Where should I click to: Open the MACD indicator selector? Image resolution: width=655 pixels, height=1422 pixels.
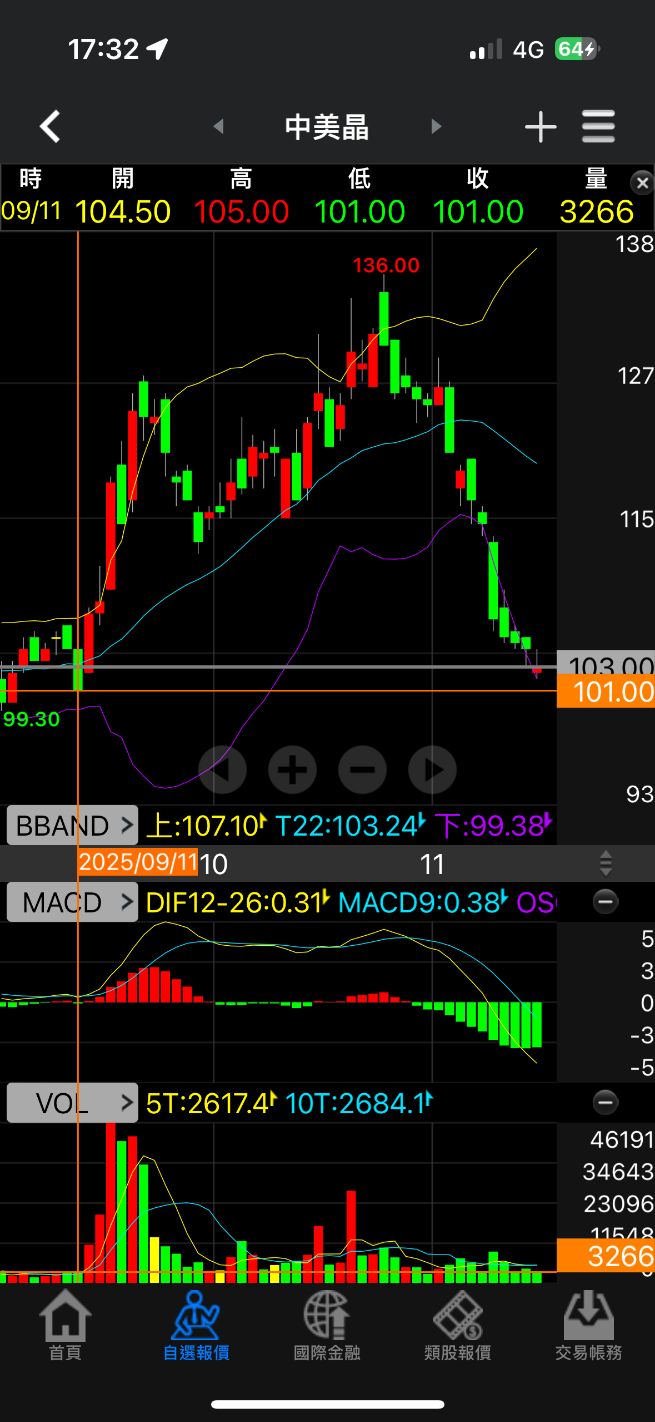tap(72, 902)
